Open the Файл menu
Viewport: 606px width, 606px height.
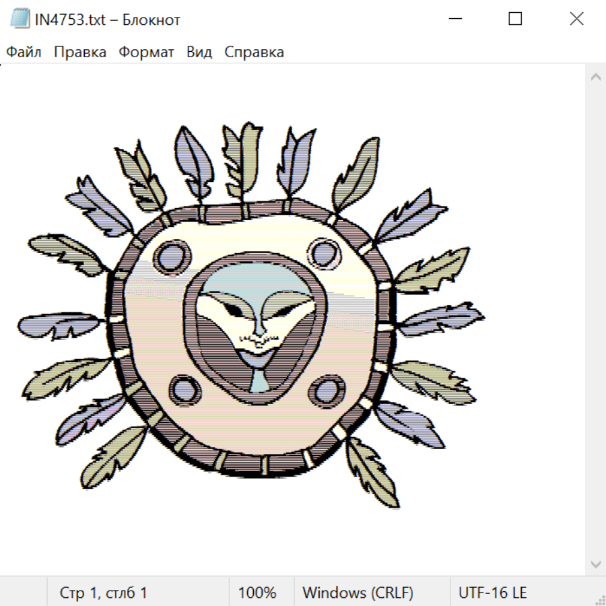click(24, 53)
